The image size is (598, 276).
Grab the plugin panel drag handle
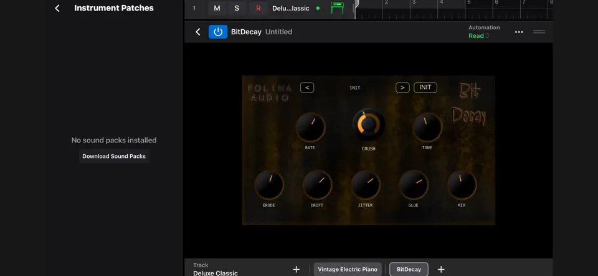coord(539,32)
